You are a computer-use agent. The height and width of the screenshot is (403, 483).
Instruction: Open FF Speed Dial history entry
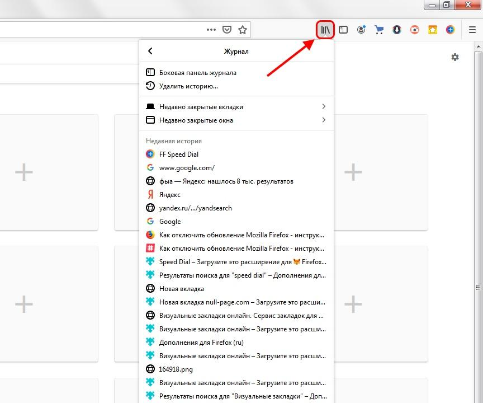(236, 154)
